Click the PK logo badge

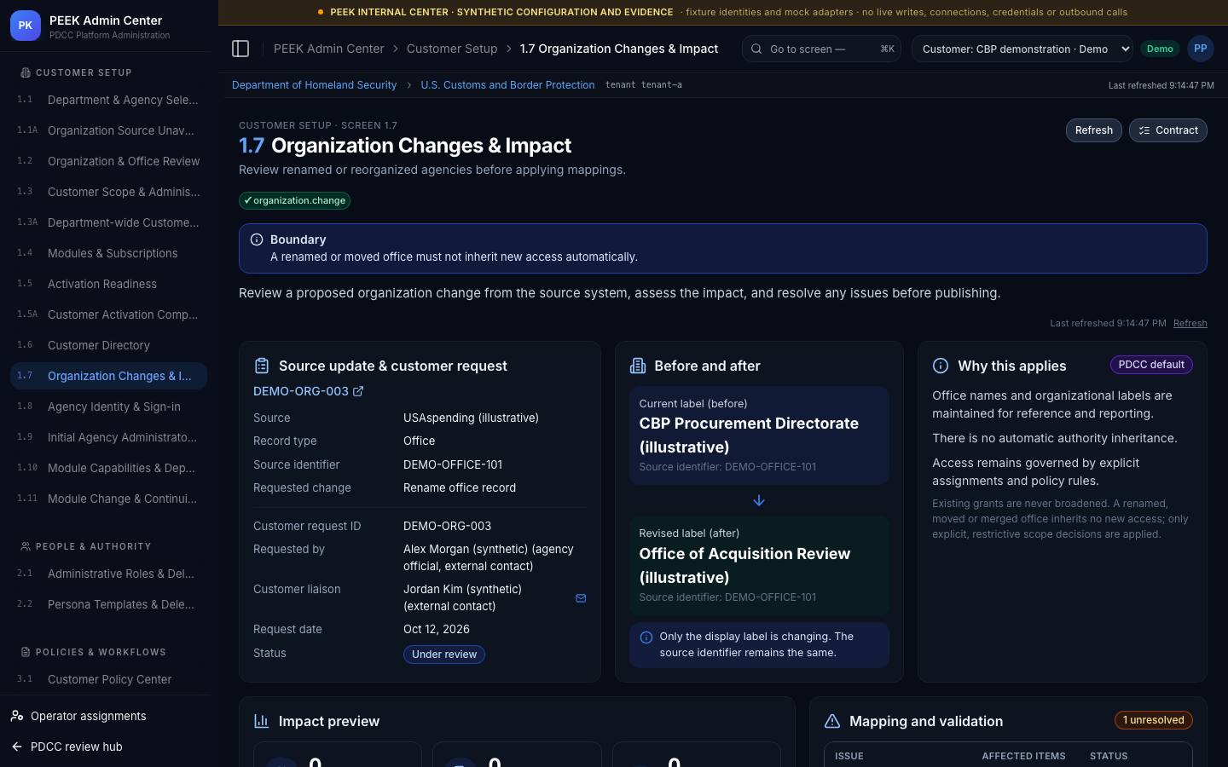coord(25,26)
